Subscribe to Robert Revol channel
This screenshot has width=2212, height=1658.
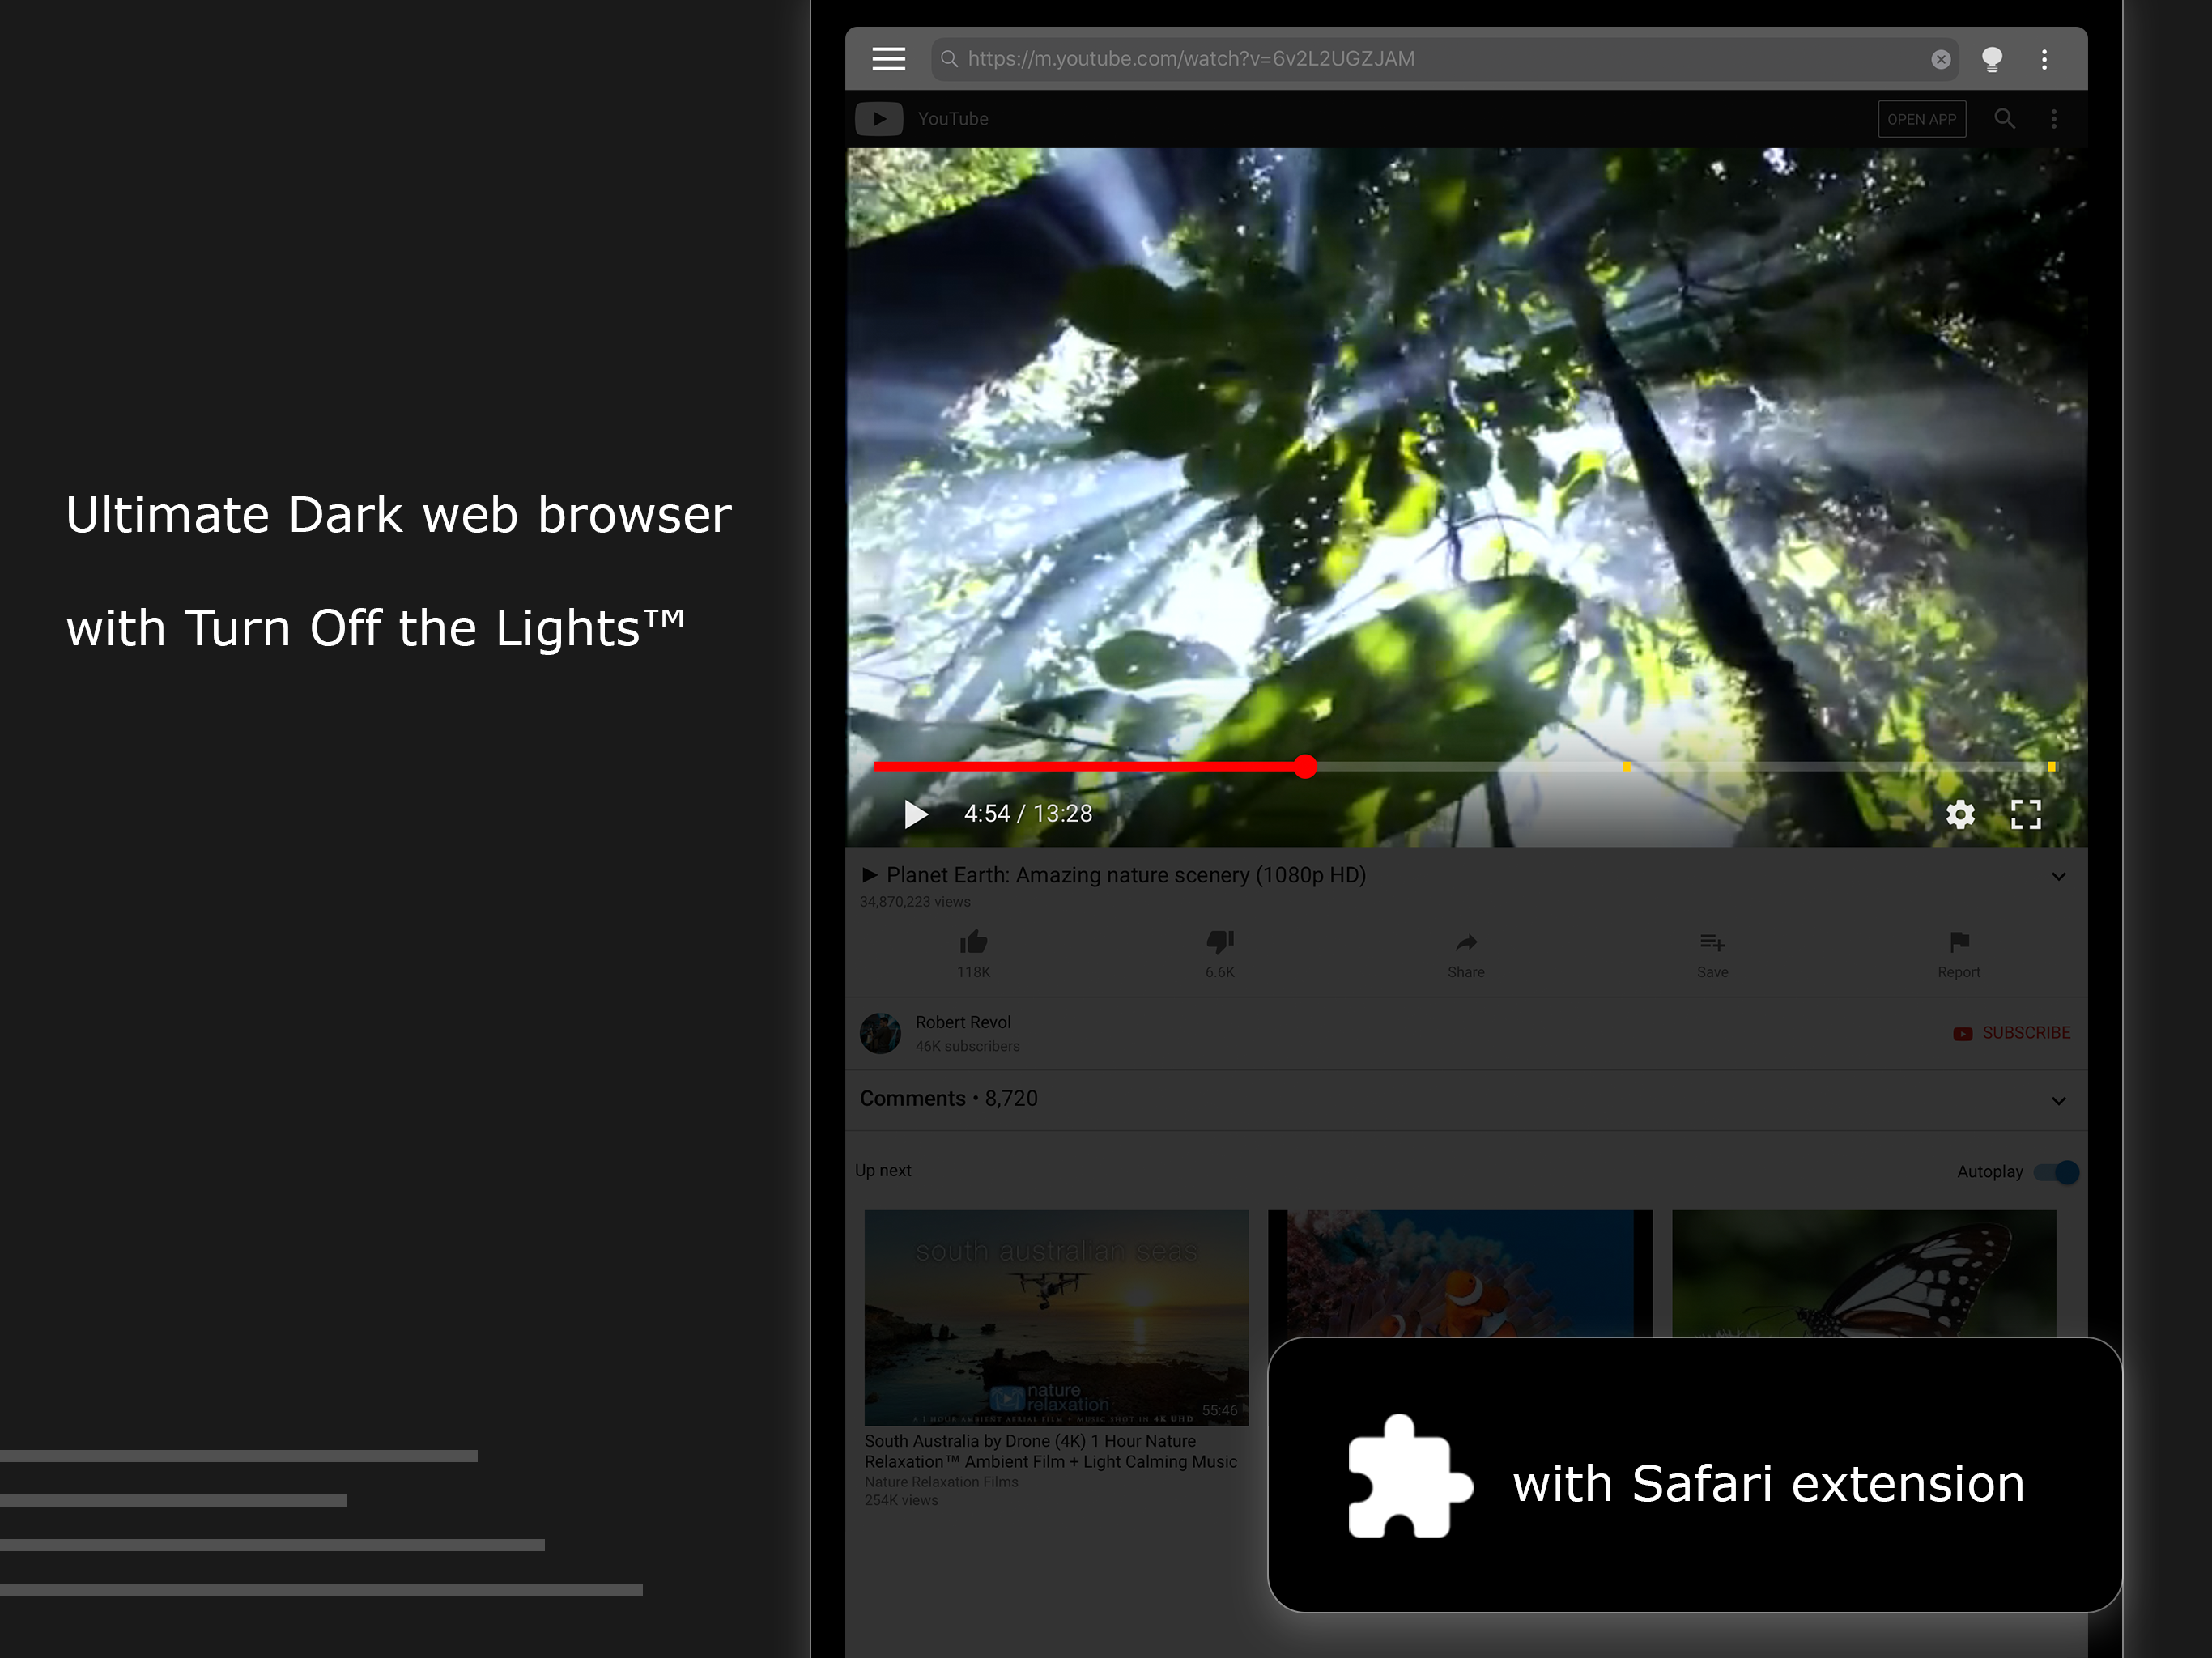2012,1033
